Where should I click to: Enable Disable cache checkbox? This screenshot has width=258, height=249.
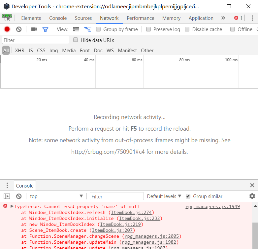(187, 29)
